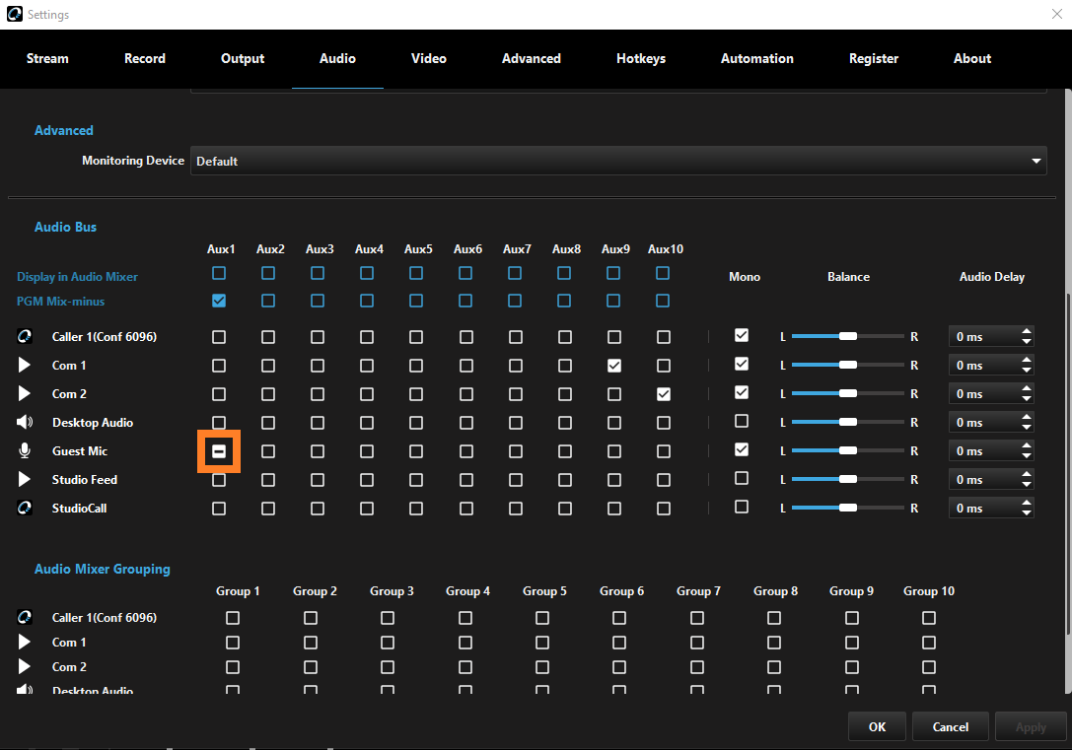Image resolution: width=1072 pixels, height=750 pixels.
Task: Click the Com 1 play icon in Audio Mixer Grouping
Action: 24,642
